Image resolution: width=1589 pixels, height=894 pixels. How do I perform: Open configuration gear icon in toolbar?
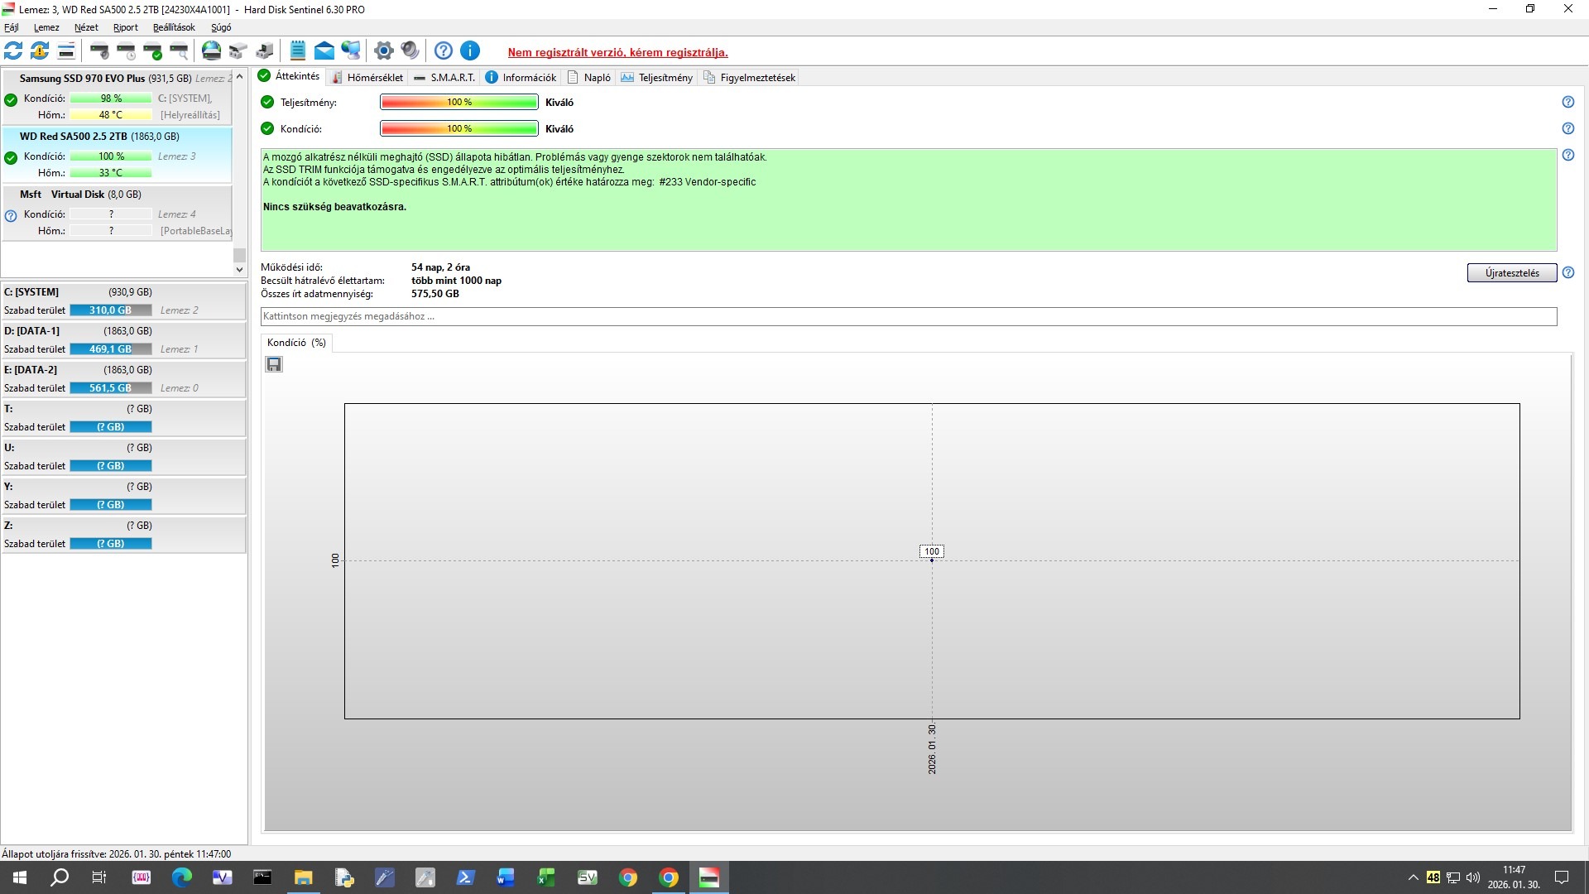click(x=383, y=51)
